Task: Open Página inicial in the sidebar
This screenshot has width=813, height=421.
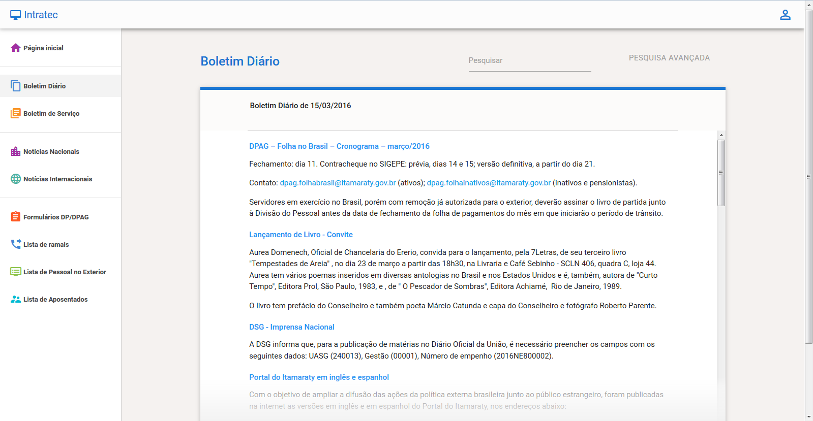Action: click(61, 48)
